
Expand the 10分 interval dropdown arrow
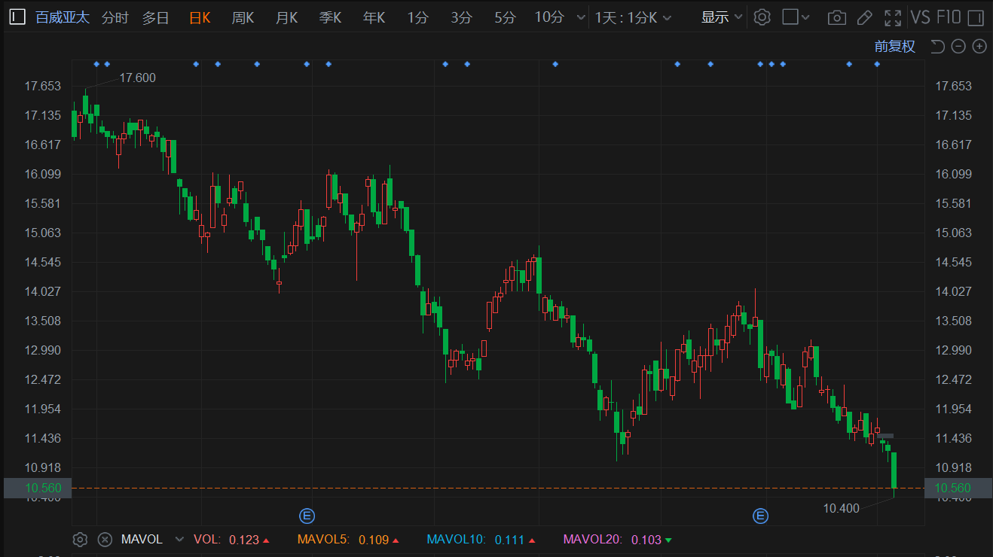[580, 17]
